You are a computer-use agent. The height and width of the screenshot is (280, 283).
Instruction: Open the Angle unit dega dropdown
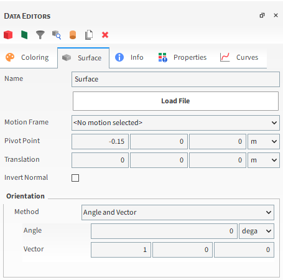pyautogui.click(x=256, y=231)
